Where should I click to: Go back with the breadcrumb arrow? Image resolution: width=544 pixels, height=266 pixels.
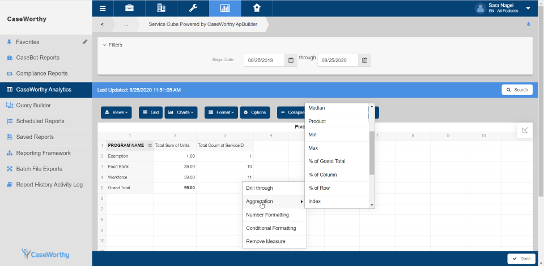[102, 24]
